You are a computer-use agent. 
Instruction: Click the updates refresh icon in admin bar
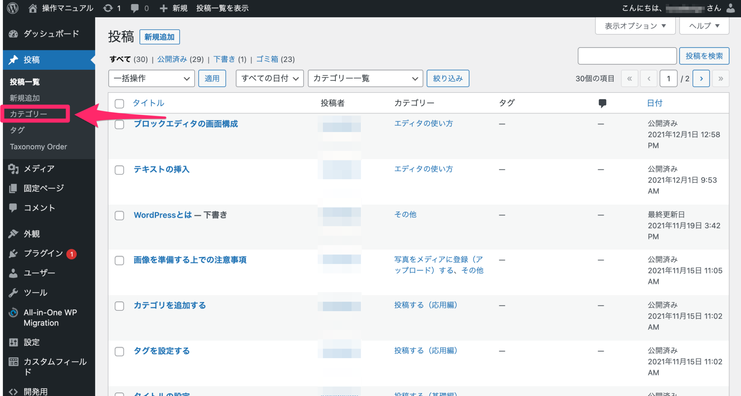pyautogui.click(x=108, y=8)
